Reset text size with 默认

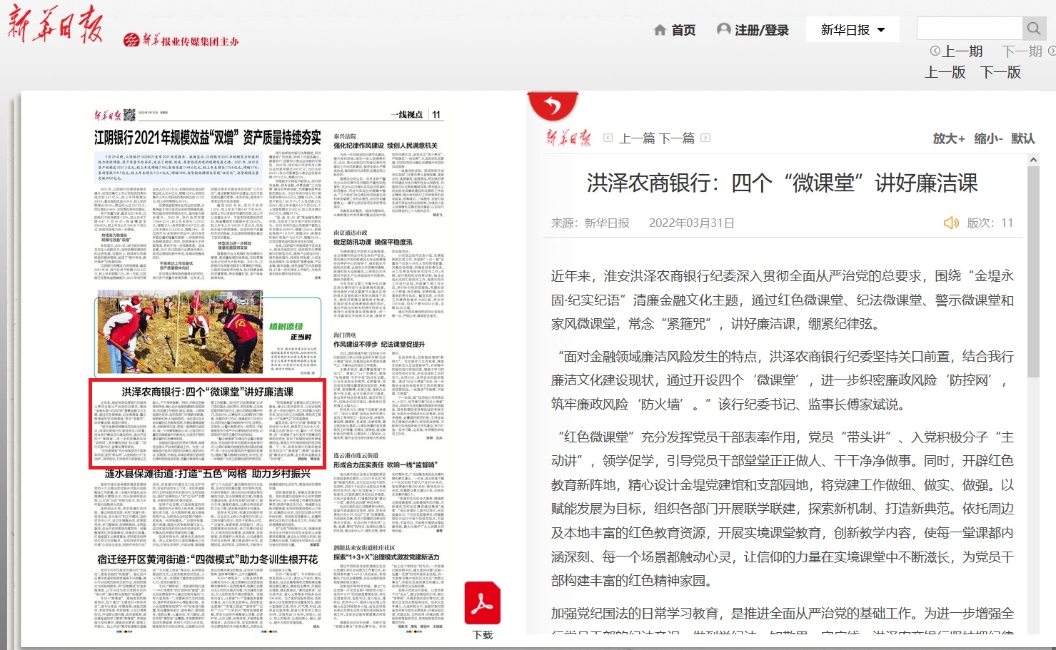point(1022,138)
